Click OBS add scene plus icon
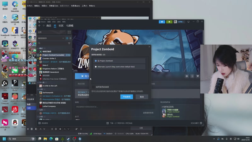252x142 pixels. click(28, 129)
